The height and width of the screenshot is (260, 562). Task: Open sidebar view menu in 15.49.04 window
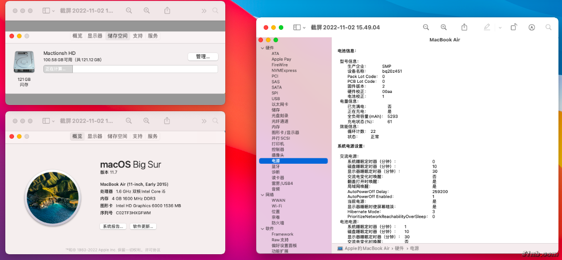[299, 27]
